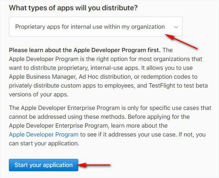Click the red arrow pointing at the dropdown

182,41
